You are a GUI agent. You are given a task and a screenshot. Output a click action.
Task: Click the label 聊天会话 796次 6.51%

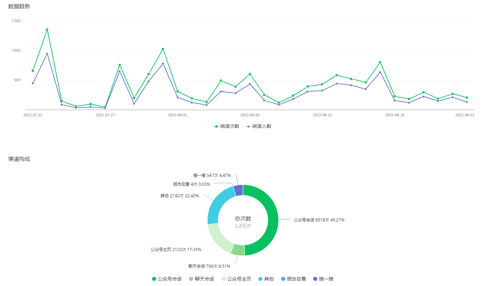(x=209, y=266)
